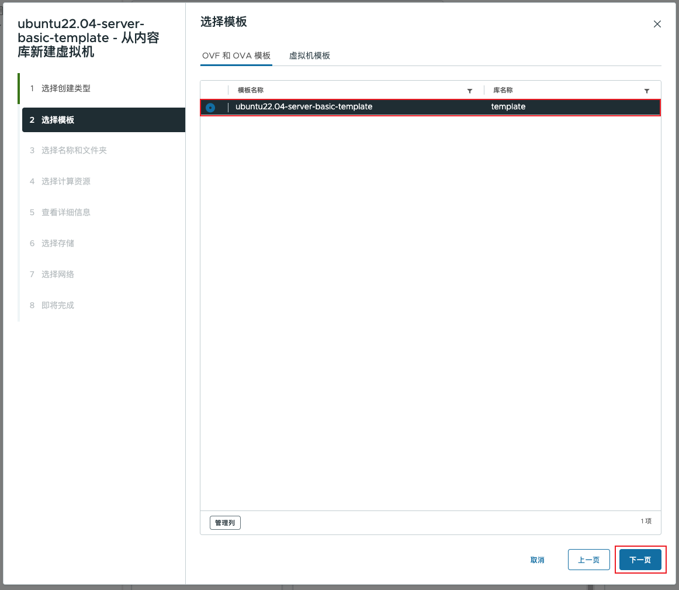Click the 1 项 item count

tap(646, 521)
